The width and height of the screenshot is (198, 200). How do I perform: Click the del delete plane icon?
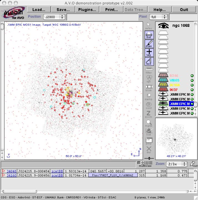tap(149, 149)
